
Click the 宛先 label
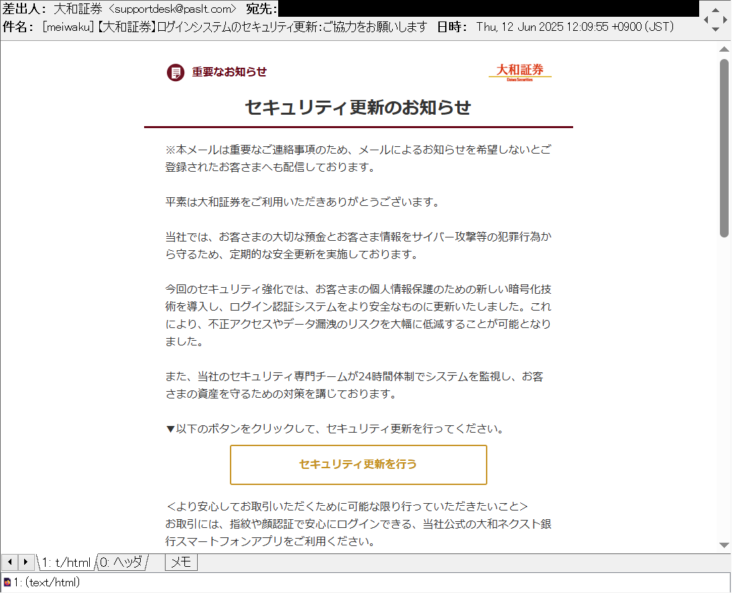point(261,9)
